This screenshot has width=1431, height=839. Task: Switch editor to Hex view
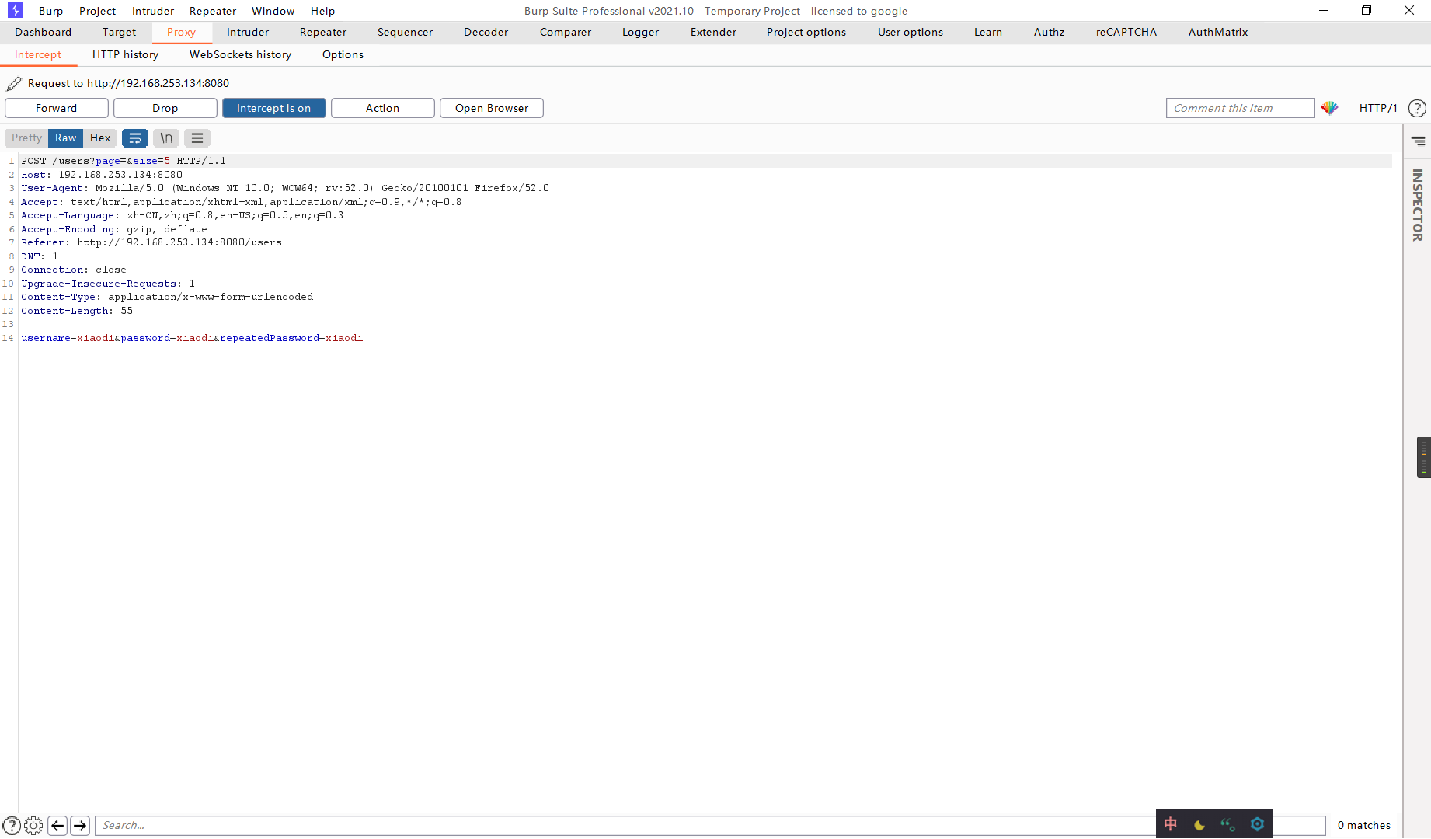[100, 138]
